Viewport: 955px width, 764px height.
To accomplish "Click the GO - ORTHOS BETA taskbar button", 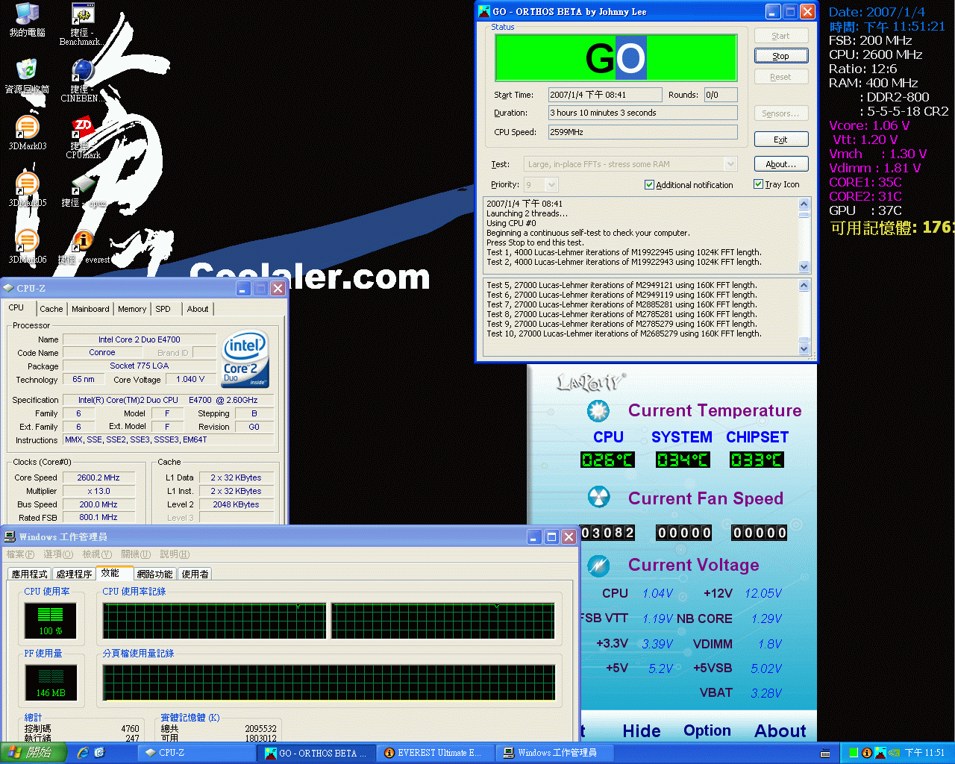I will (x=316, y=753).
